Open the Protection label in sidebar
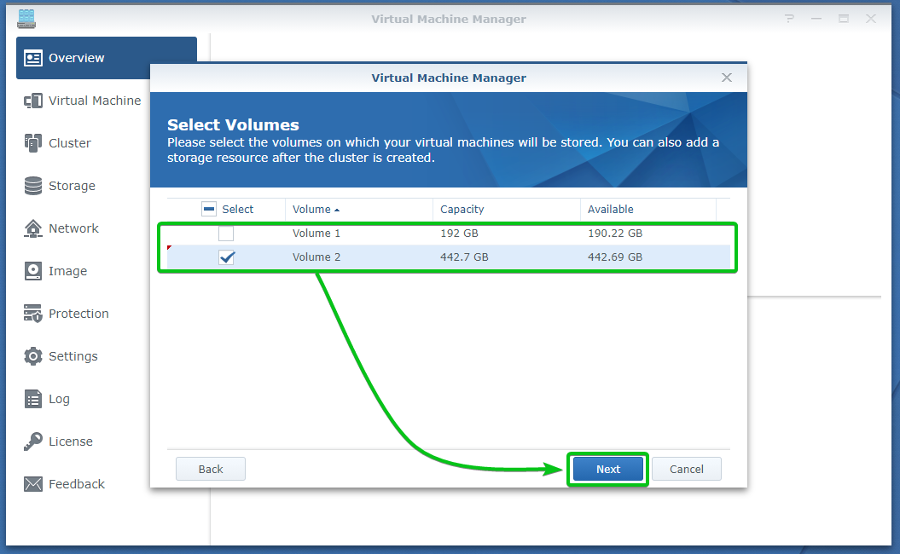Image resolution: width=900 pixels, height=554 pixels. pyautogui.click(x=78, y=314)
